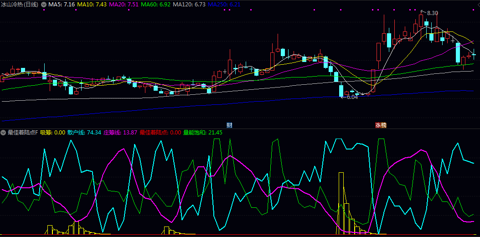Click the 8.30 high price marker
The height and width of the screenshot is (237, 480).
pyautogui.click(x=432, y=13)
